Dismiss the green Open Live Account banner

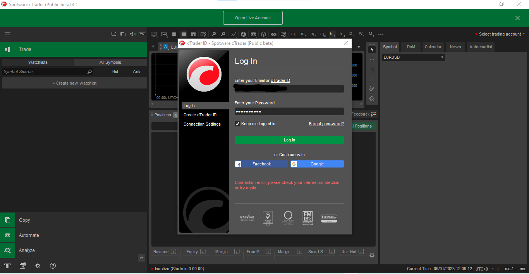517,18
